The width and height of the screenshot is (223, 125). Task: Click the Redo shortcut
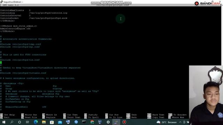pyautogui.click(x=132, y=117)
